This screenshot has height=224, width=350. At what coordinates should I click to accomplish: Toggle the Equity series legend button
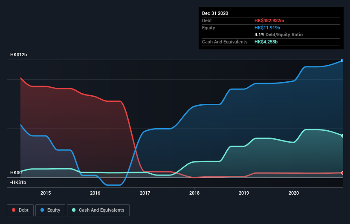click(50, 210)
